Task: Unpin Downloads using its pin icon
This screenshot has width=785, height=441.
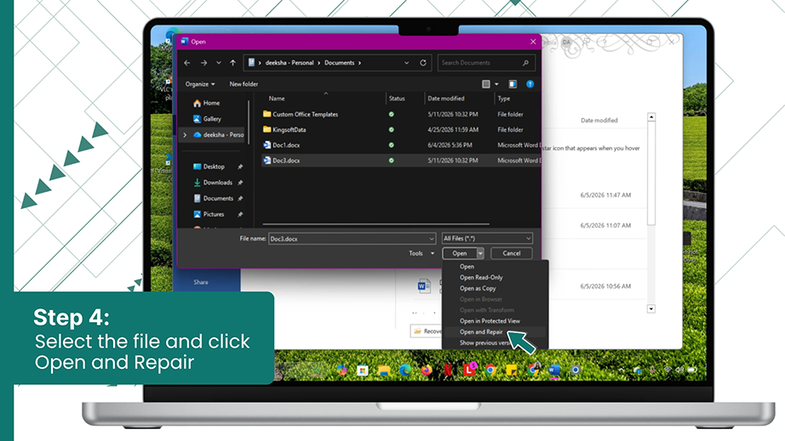Action: pyautogui.click(x=240, y=183)
